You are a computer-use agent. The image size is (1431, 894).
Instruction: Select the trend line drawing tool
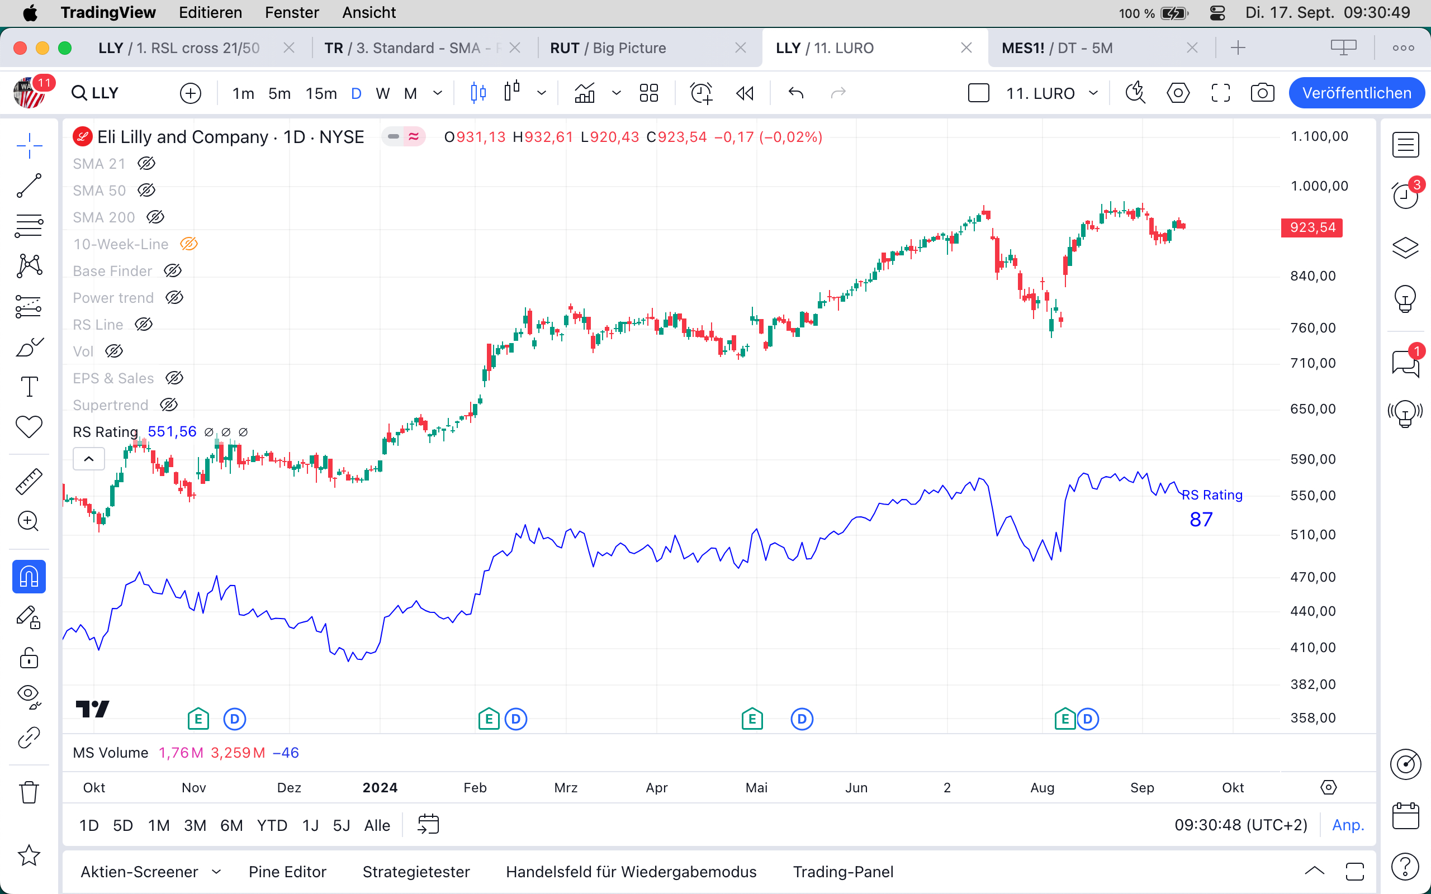coord(29,186)
